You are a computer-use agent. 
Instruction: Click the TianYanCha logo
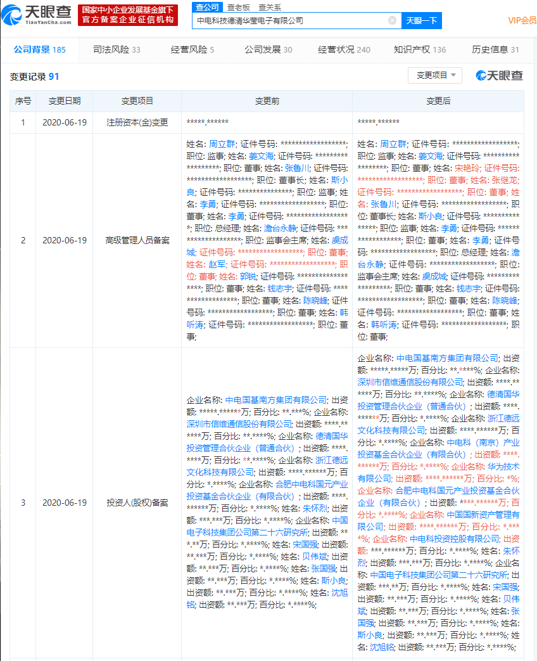point(37,15)
